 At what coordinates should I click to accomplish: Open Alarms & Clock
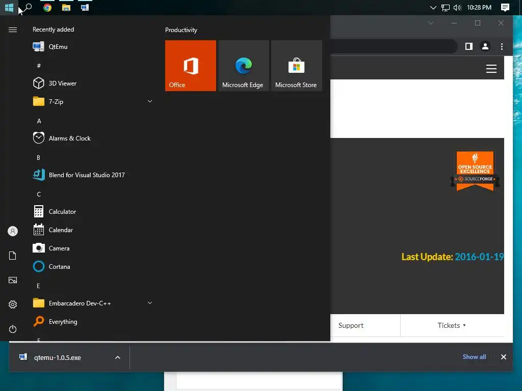[93, 138]
